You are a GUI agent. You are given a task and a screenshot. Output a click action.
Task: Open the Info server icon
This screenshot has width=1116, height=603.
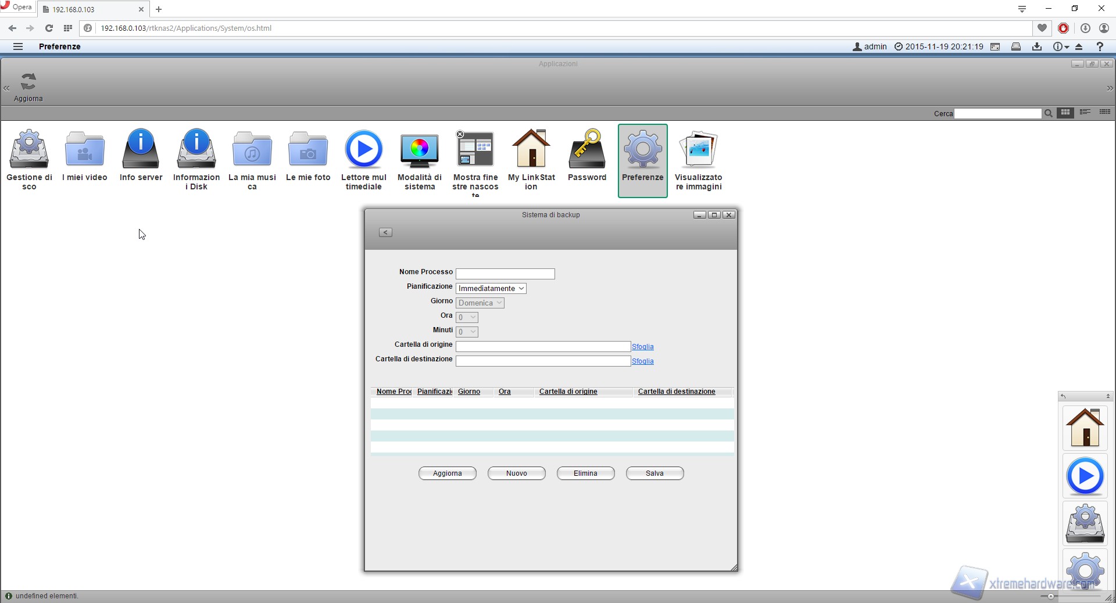click(141, 150)
